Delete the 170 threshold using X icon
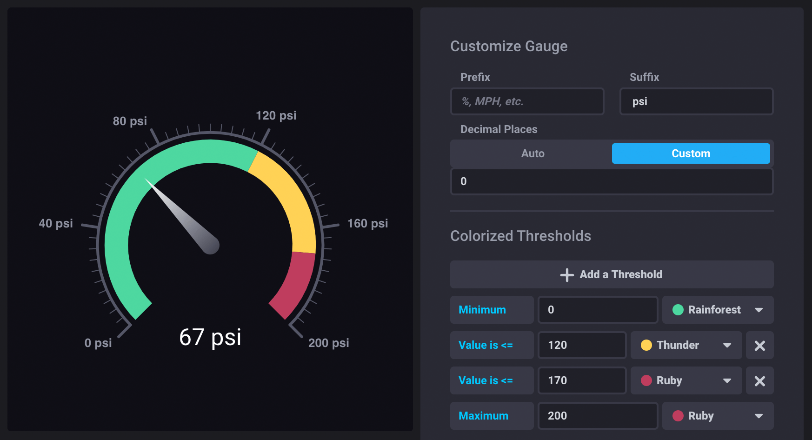The height and width of the screenshot is (440, 812). coord(759,381)
